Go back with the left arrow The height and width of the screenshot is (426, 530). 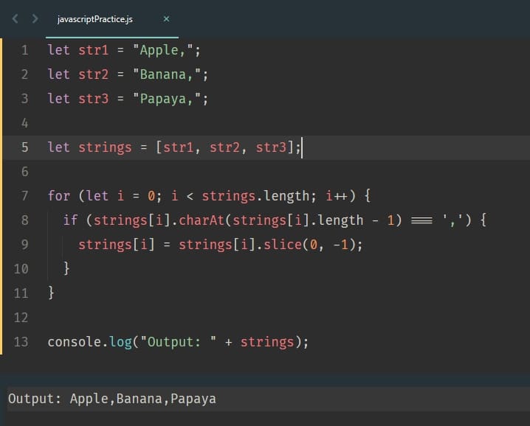coord(15,18)
